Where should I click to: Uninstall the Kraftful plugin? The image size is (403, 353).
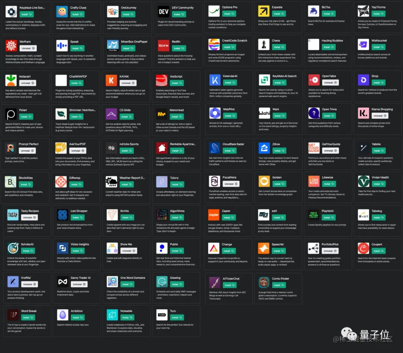(x=29, y=284)
